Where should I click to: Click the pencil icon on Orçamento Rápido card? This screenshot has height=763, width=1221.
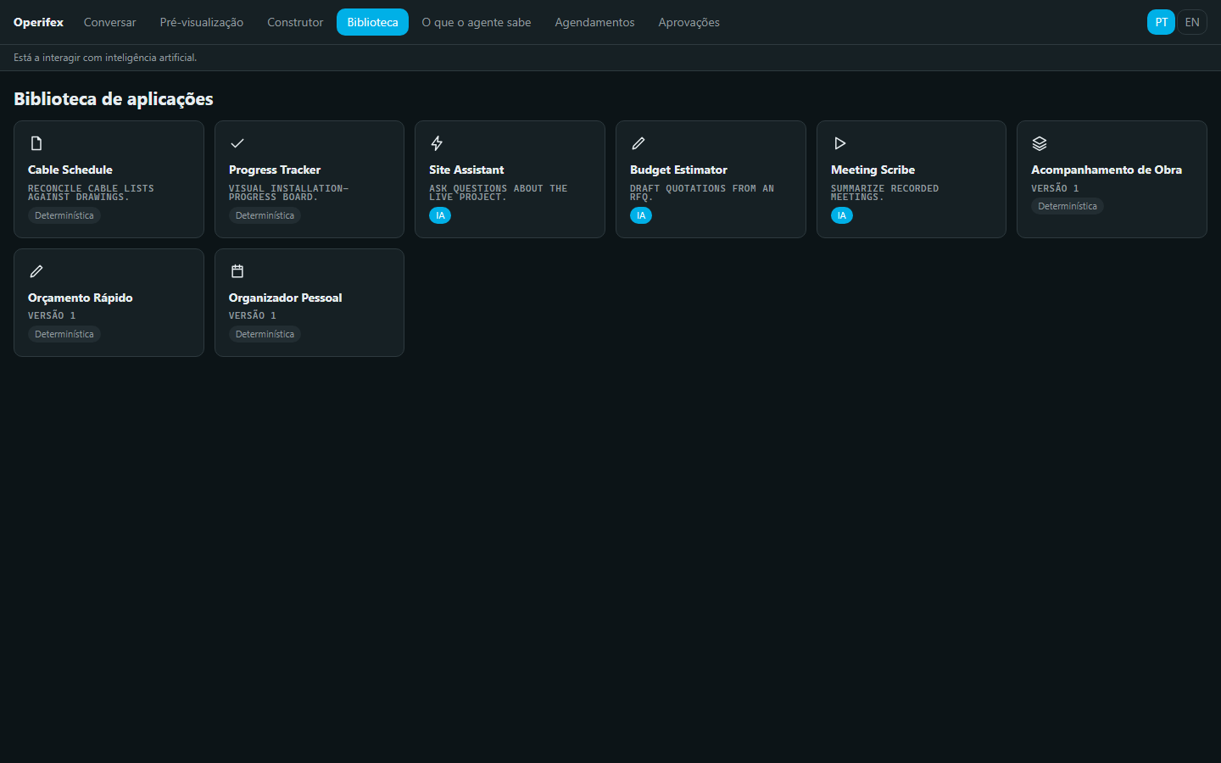(36, 271)
